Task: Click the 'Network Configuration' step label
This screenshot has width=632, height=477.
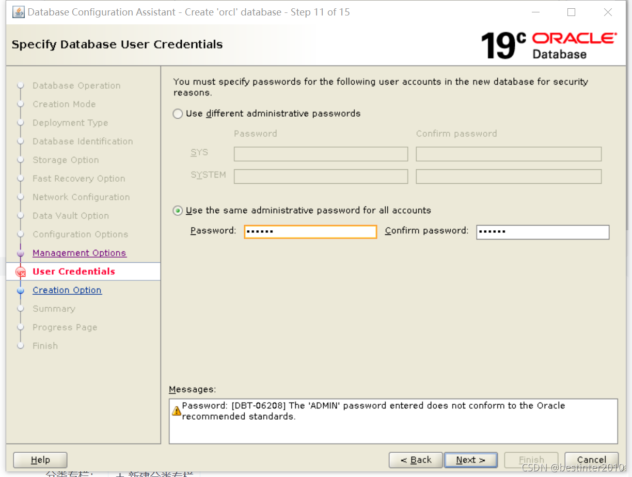Action: pyautogui.click(x=81, y=197)
